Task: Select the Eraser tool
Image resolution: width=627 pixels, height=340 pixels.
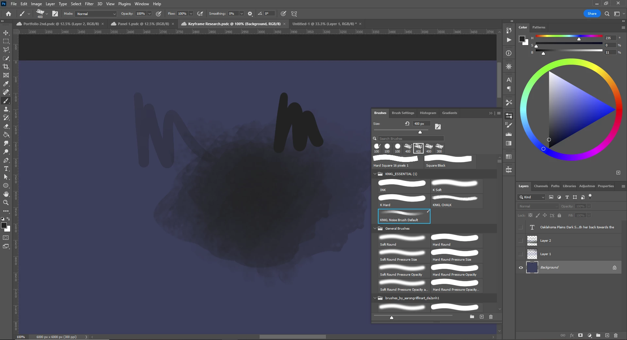Action: click(x=6, y=126)
